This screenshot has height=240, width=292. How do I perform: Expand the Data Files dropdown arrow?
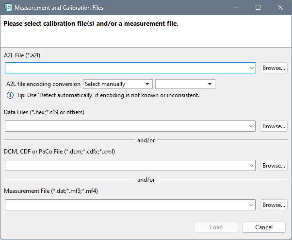pos(251,126)
